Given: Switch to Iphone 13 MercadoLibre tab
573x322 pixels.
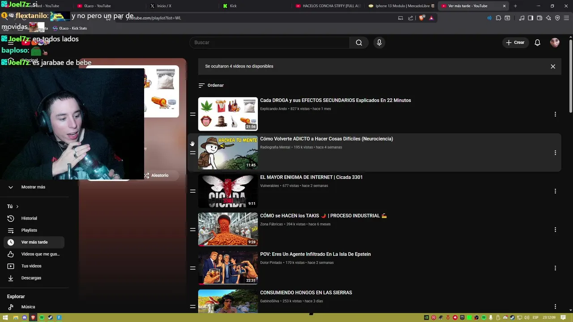Looking at the screenshot, I should (x=401, y=6).
